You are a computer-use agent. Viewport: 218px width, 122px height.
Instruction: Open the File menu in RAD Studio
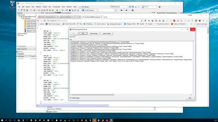click(19, 7)
